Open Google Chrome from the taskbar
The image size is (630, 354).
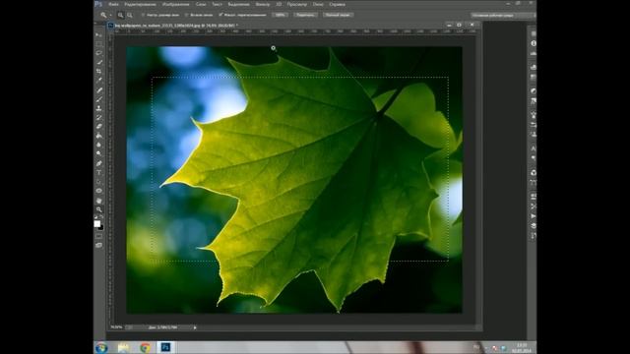click(145, 347)
